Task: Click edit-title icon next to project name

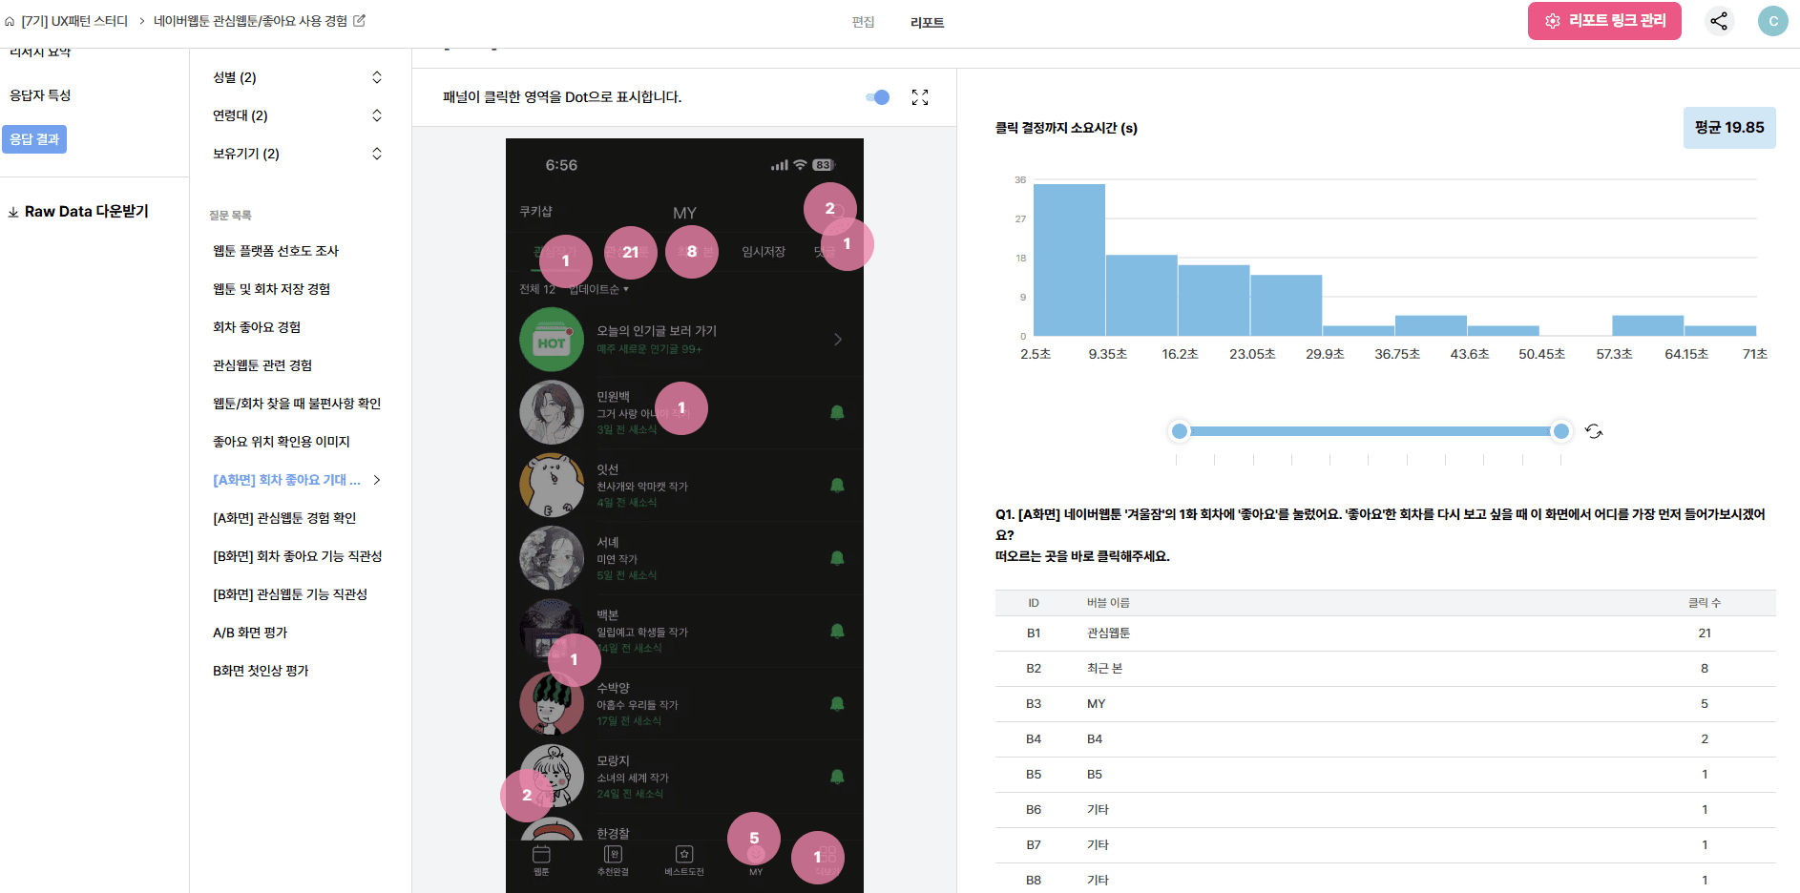Action: pyautogui.click(x=359, y=20)
